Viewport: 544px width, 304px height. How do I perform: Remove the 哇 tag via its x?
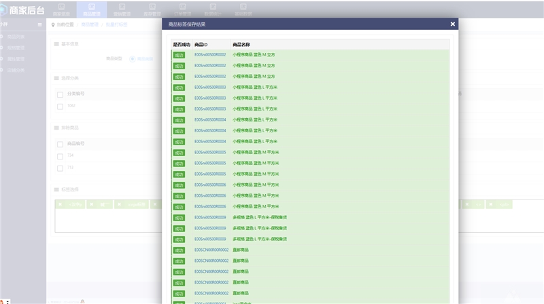point(92,205)
